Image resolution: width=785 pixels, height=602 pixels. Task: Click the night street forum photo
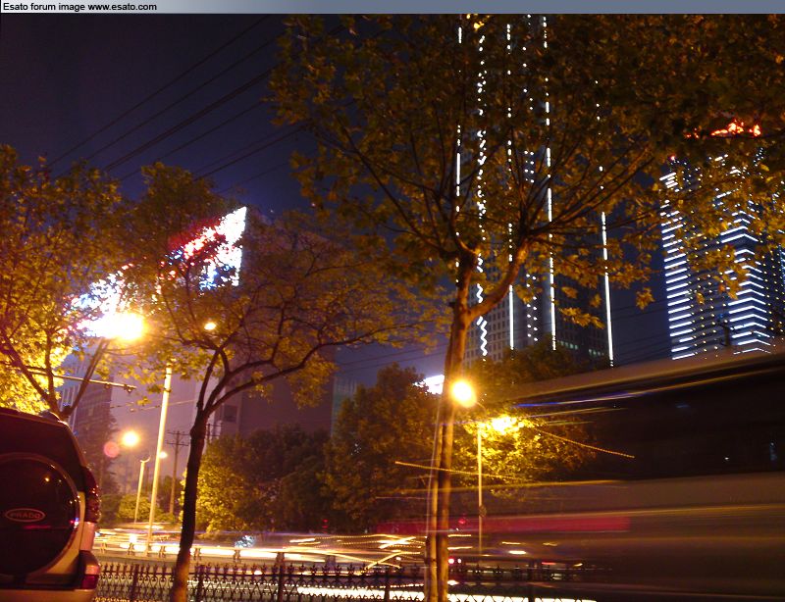click(392, 308)
